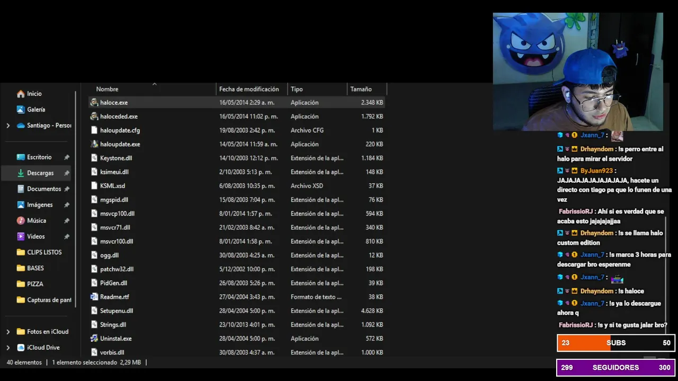Click the iCloud Drive icon in sidebar
678x381 pixels.
(x=21, y=348)
